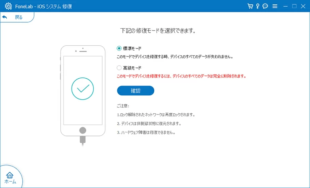Open the shopping cart purchase icon

[x=250, y=6]
